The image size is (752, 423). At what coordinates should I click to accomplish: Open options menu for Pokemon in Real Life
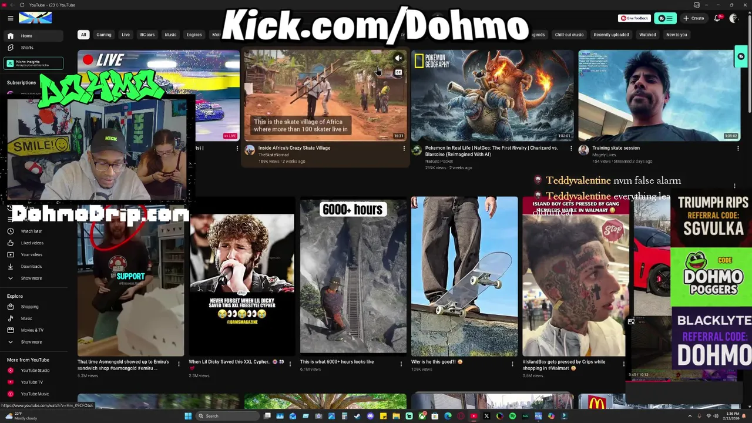coord(570,149)
